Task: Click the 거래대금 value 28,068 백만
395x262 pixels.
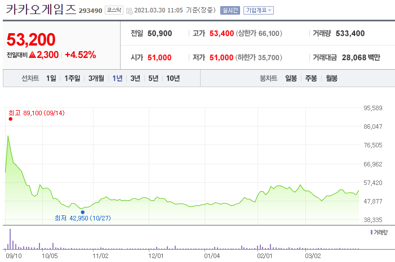Action: pyautogui.click(x=361, y=57)
